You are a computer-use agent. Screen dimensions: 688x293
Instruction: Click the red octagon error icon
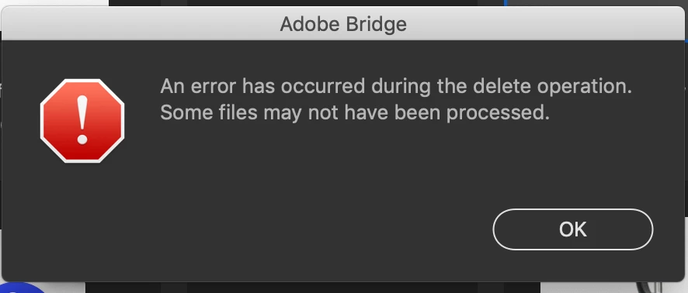82,121
